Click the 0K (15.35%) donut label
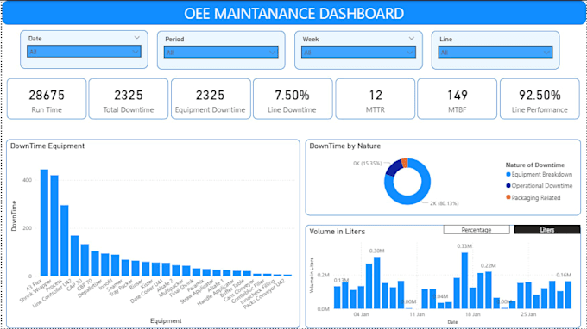Screen dimensions: 587x329 pyautogui.click(x=367, y=163)
